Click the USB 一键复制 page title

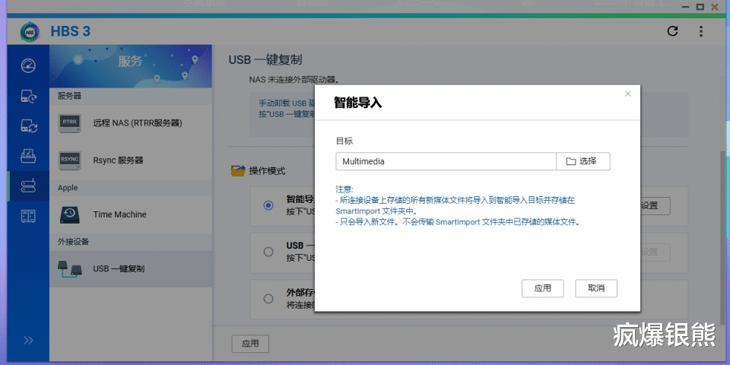(265, 59)
